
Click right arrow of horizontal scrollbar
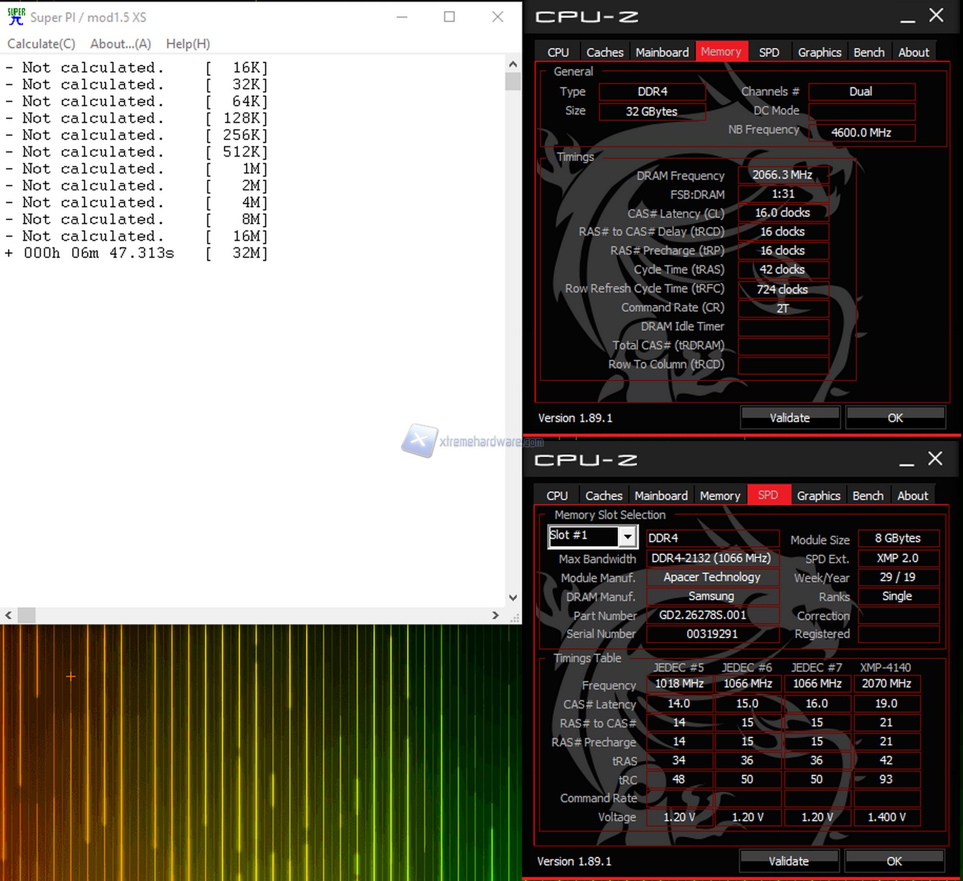click(x=496, y=615)
